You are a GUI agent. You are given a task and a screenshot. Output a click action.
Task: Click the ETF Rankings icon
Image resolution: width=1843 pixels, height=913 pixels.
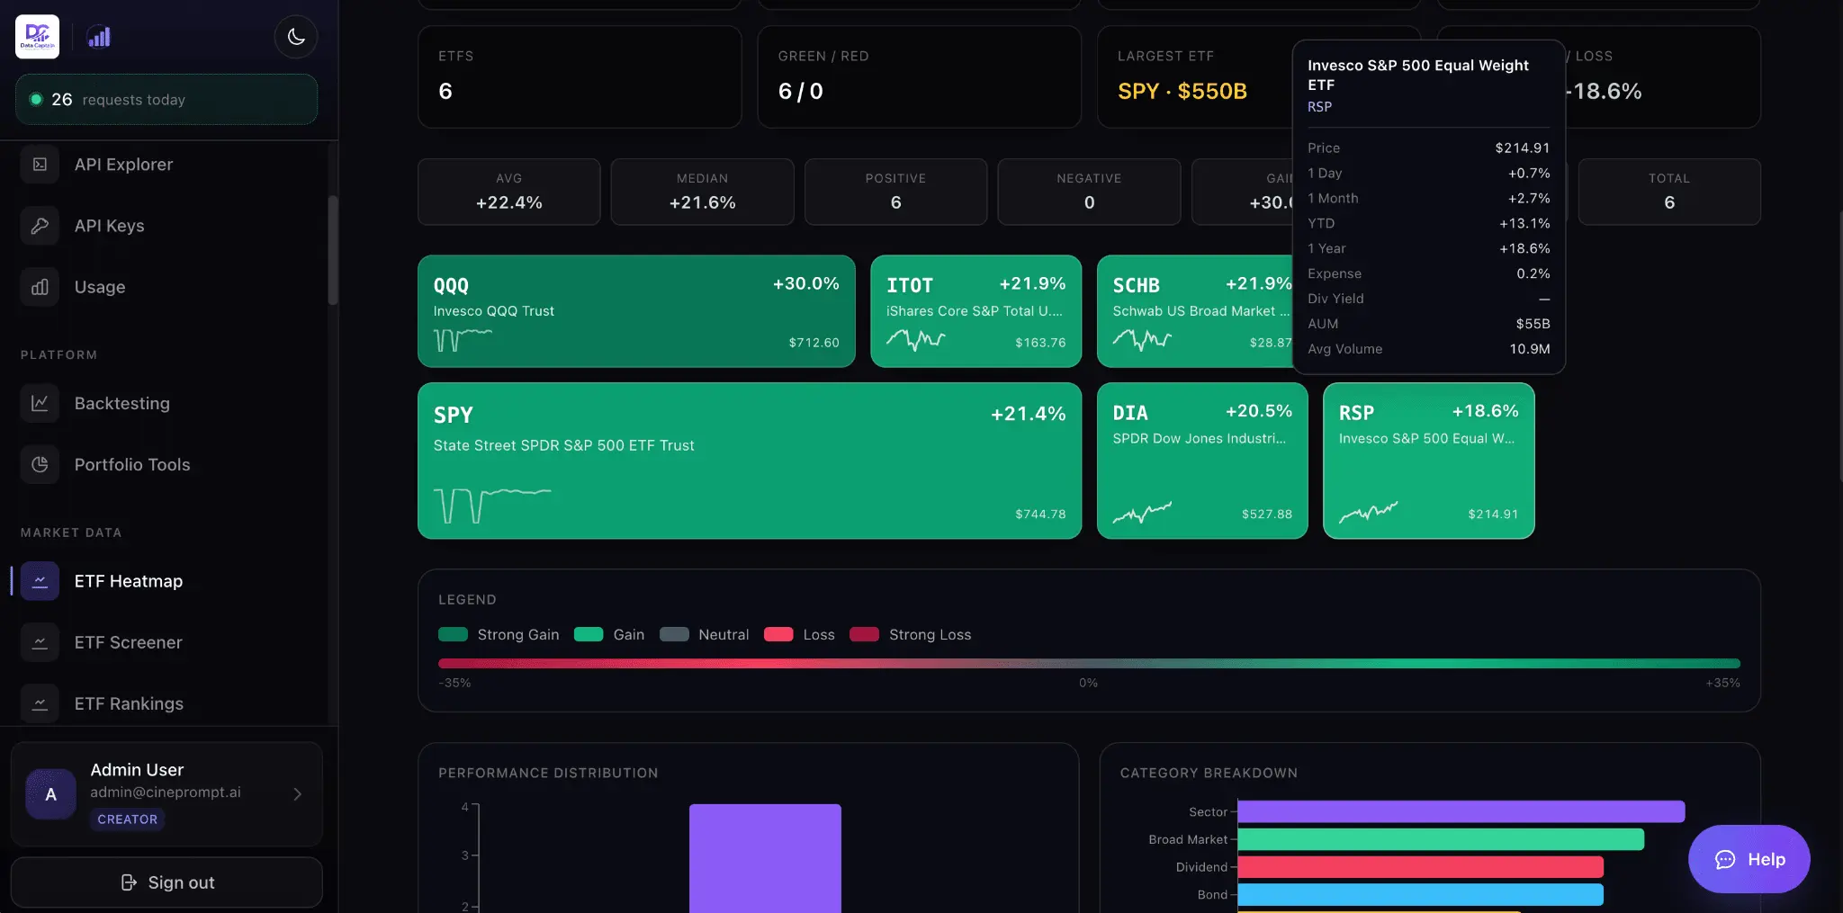coord(40,703)
